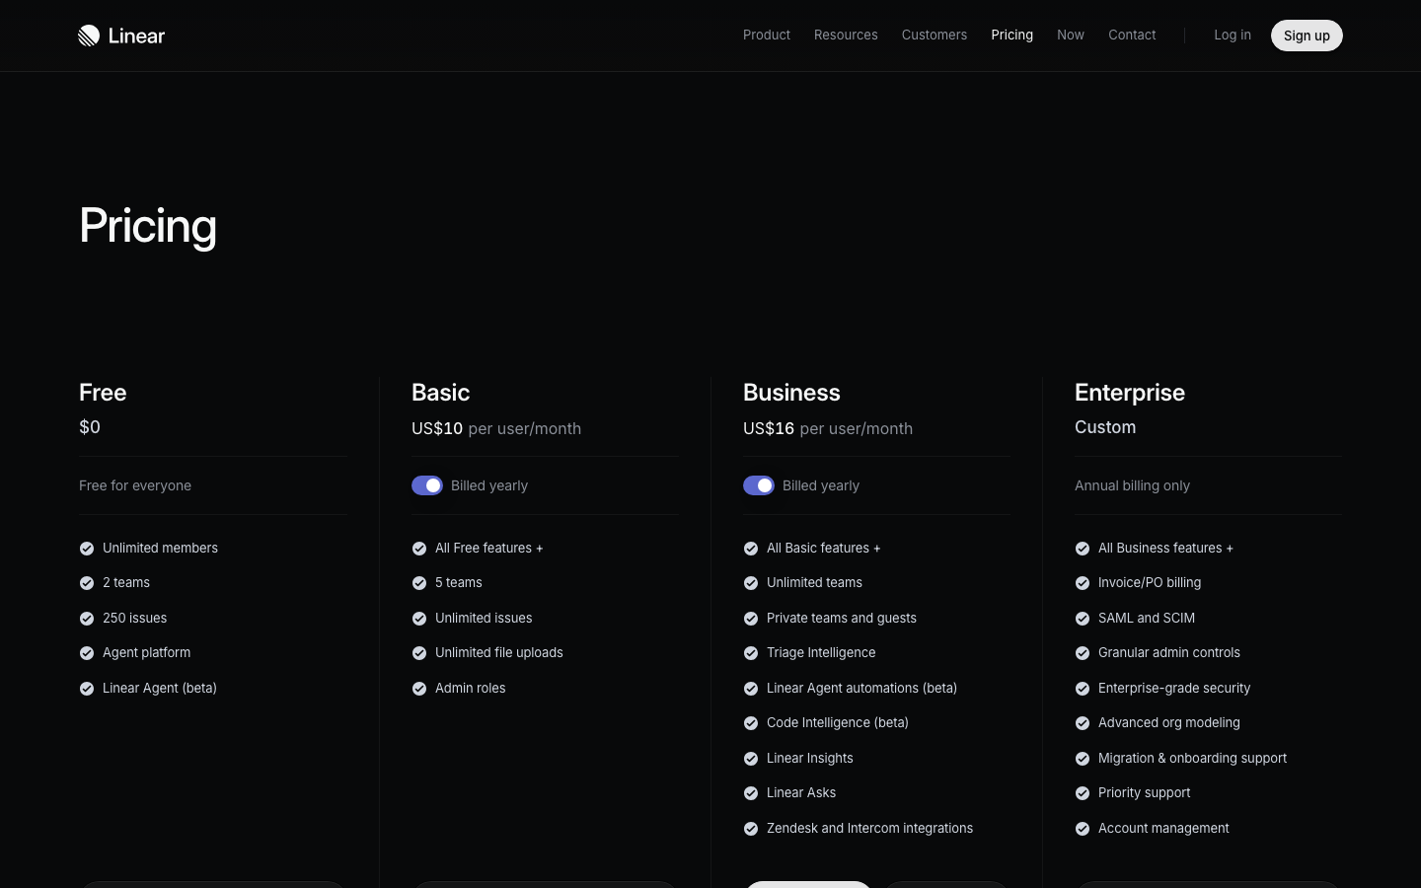Click check icon next to Account management
1421x888 pixels.
1083,829
